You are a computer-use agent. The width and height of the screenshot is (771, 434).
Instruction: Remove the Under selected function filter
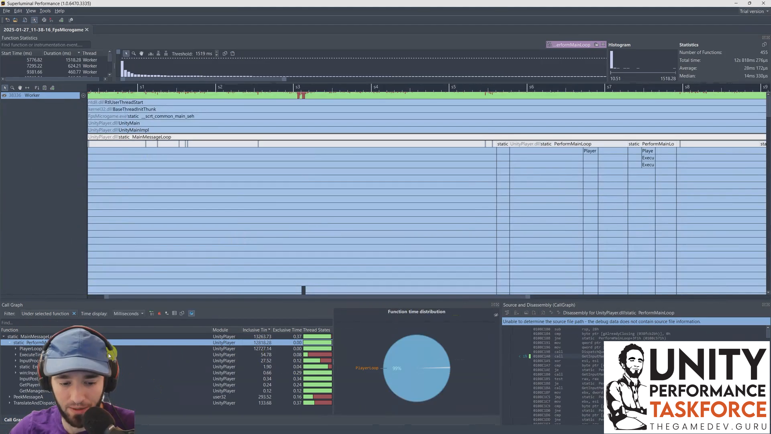[74, 313]
